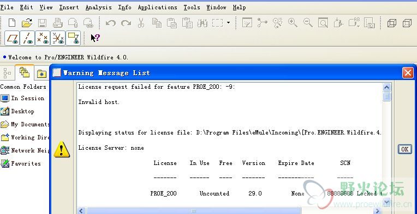Click the Paste clipboard icon
The width and height of the screenshot is (417, 214).
(x=172, y=23)
